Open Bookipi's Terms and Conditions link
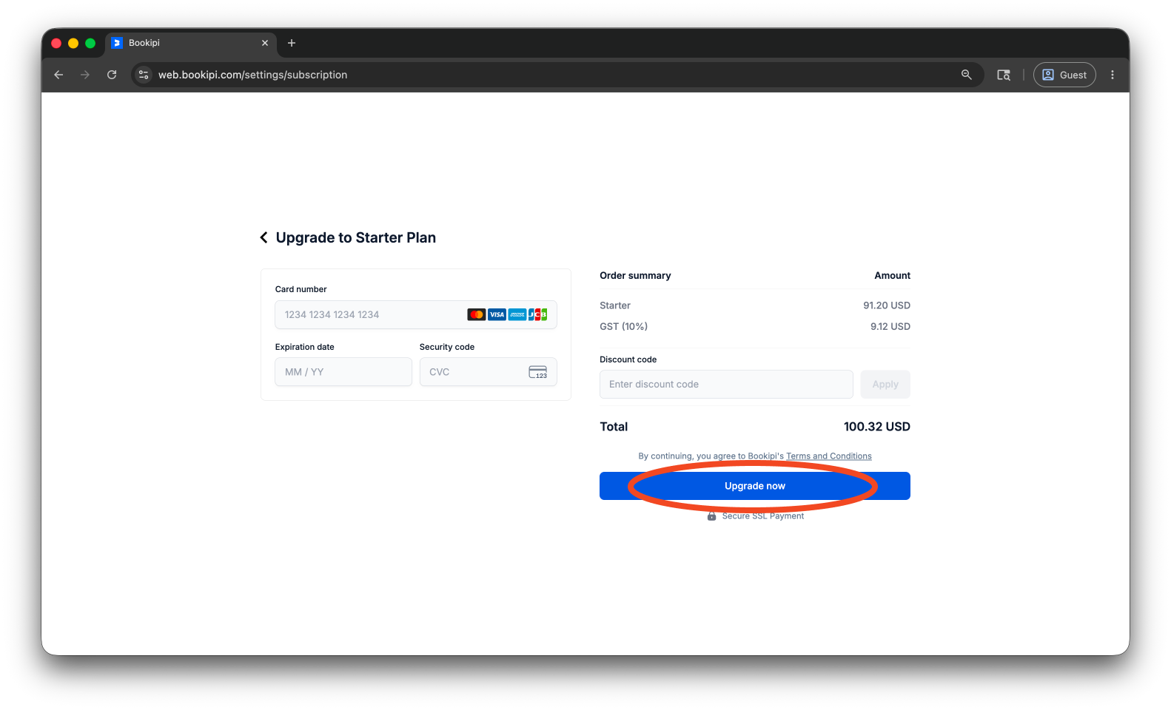The image size is (1171, 710). pyautogui.click(x=828, y=456)
